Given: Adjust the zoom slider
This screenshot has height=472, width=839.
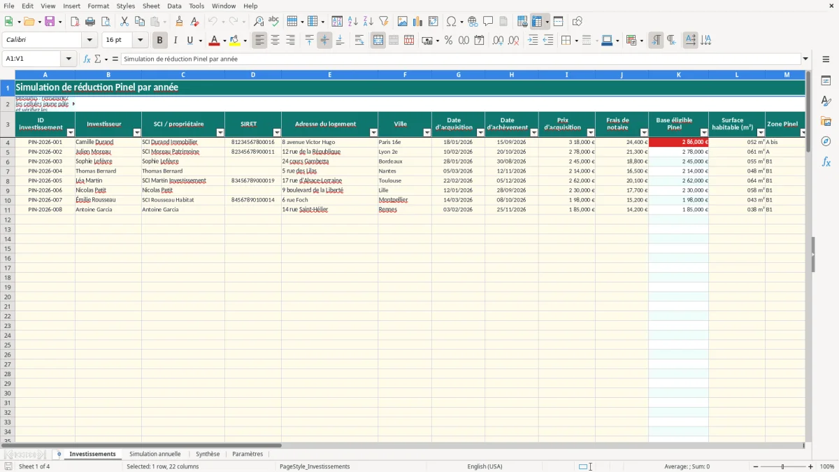Looking at the screenshot, I should pos(783,466).
